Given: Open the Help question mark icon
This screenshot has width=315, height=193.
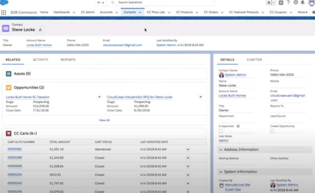Looking at the screenshot, I should tap(288, 3).
